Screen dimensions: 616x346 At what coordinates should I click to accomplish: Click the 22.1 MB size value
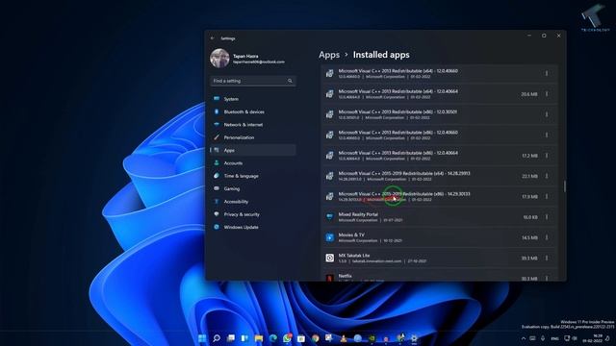coord(529,177)
